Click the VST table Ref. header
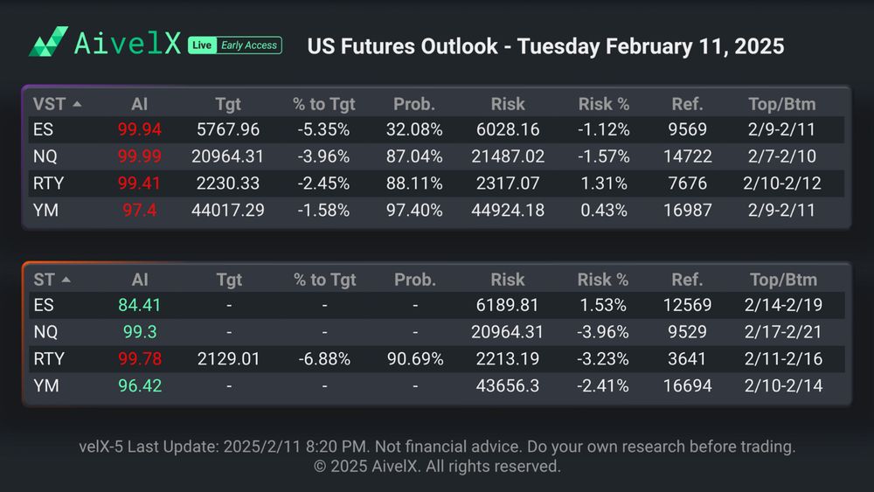Screen dimensions: 874x492 [x=688, y=104]
